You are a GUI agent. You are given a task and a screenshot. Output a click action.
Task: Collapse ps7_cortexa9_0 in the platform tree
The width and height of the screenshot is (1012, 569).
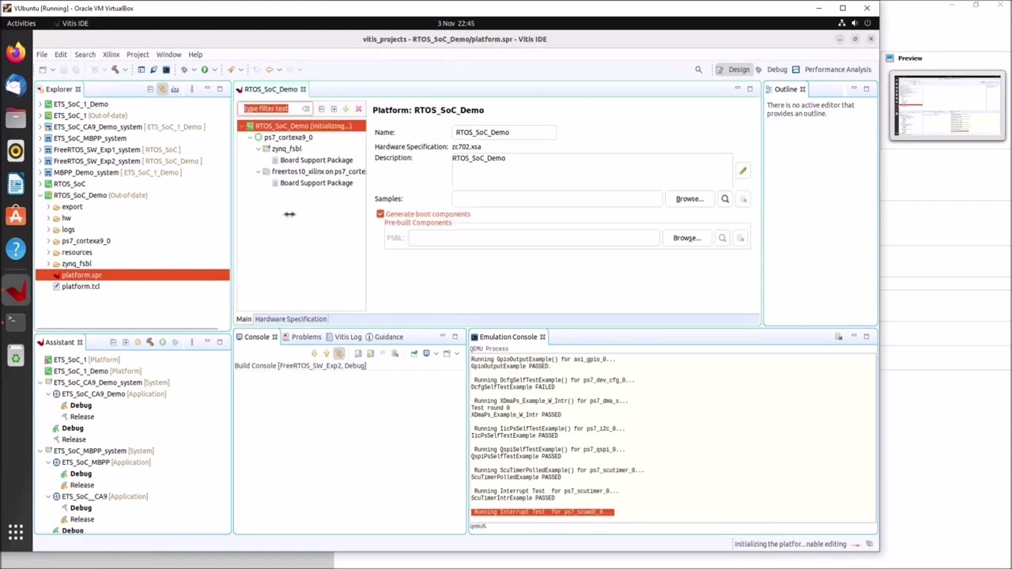tap(250, 138)
